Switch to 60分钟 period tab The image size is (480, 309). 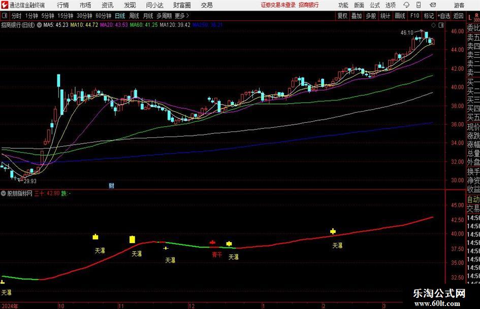click(x=103, y=16)
